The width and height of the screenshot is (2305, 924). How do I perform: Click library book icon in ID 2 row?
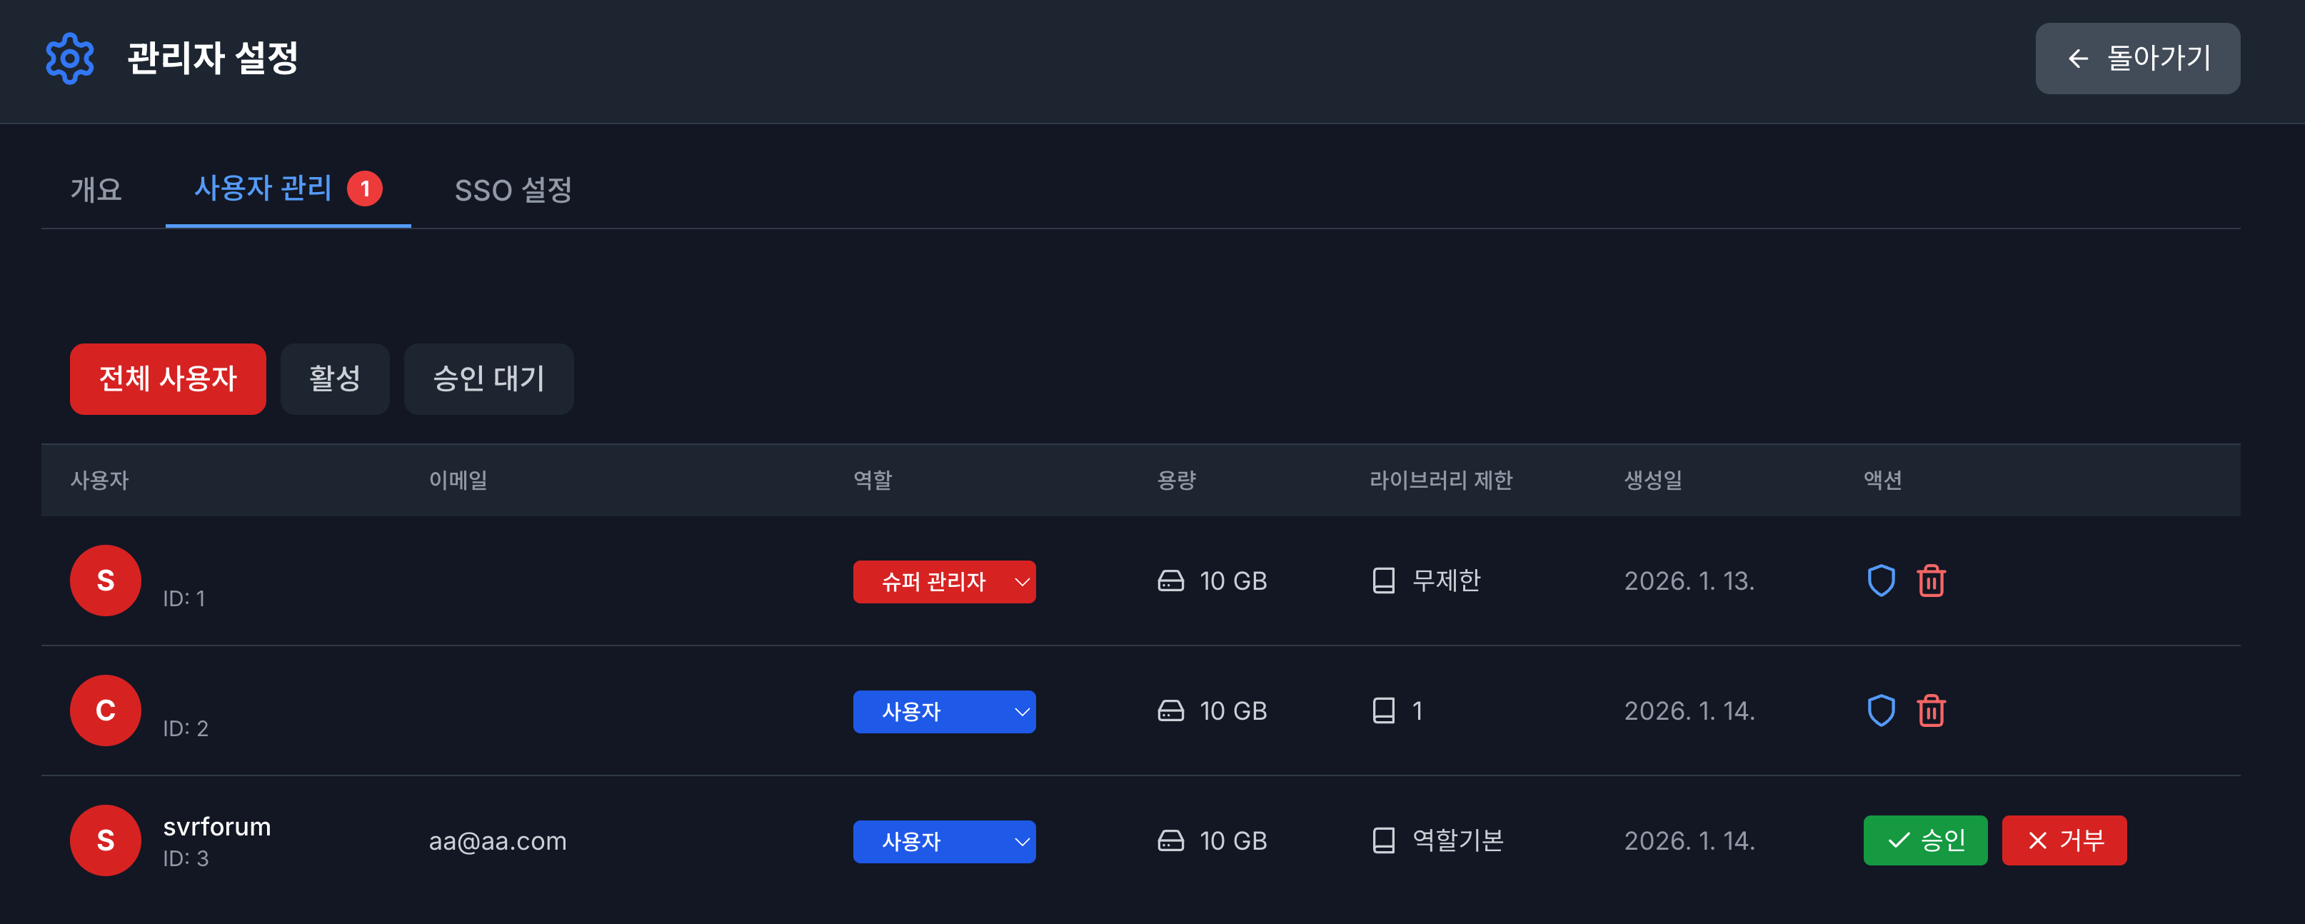pos(1383,711)
